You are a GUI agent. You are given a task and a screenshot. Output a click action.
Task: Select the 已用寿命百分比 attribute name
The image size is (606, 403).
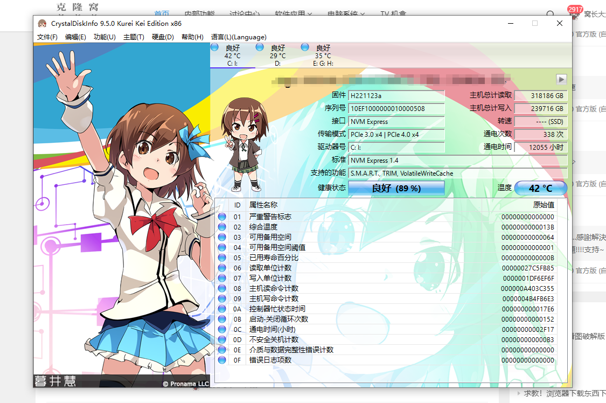pos(274,258)
